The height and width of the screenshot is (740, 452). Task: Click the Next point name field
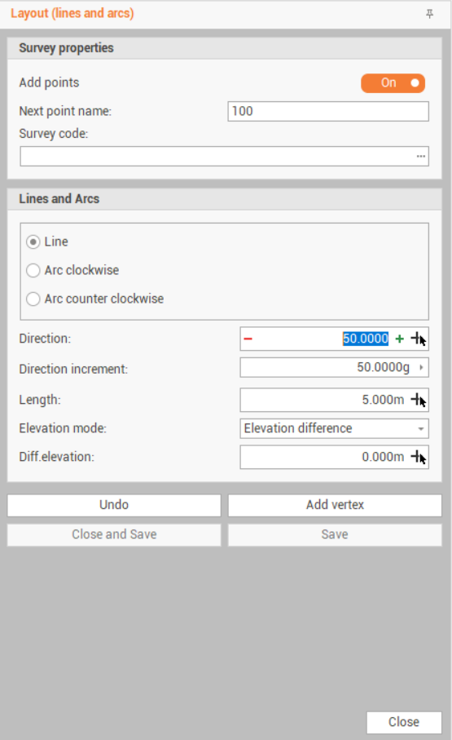point(328,112)
